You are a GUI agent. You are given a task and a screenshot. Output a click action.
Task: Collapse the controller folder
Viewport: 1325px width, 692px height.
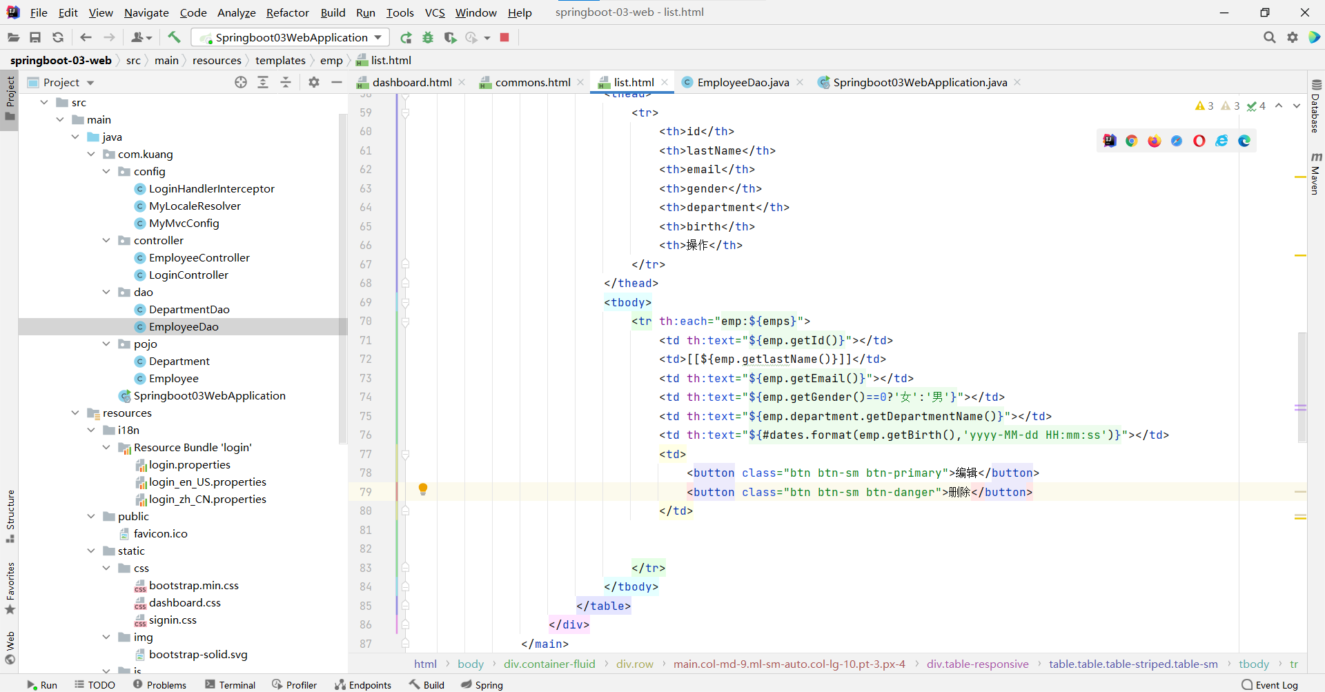(106, 240)
